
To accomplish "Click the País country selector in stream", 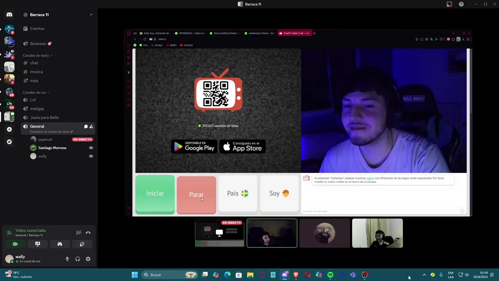I will click(238, 194).
